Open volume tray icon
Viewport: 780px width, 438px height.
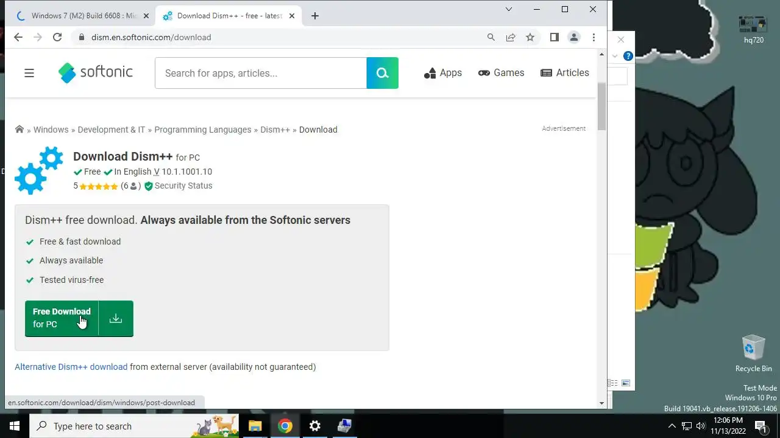coord(700,426)
